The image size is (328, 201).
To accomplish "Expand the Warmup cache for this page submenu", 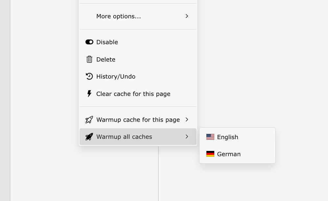I will coord(187,119).
